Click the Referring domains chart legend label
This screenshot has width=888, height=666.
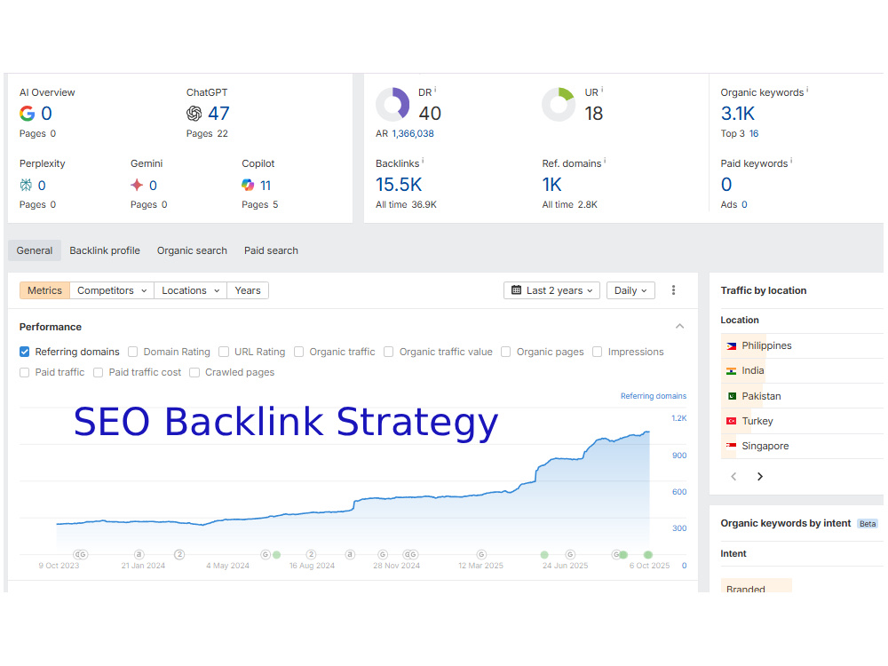click(x=653, y=396)
